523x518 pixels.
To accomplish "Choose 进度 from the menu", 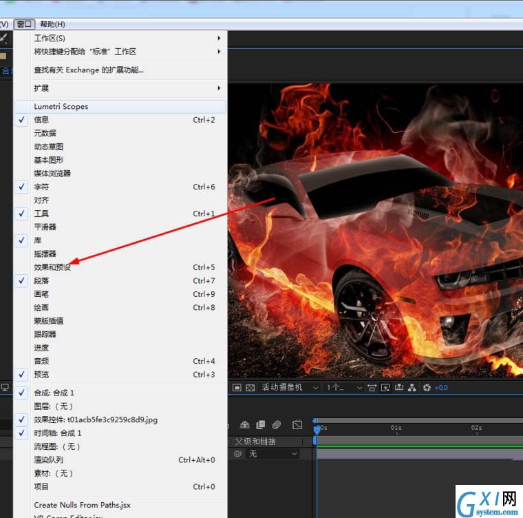I will [120, 348].
